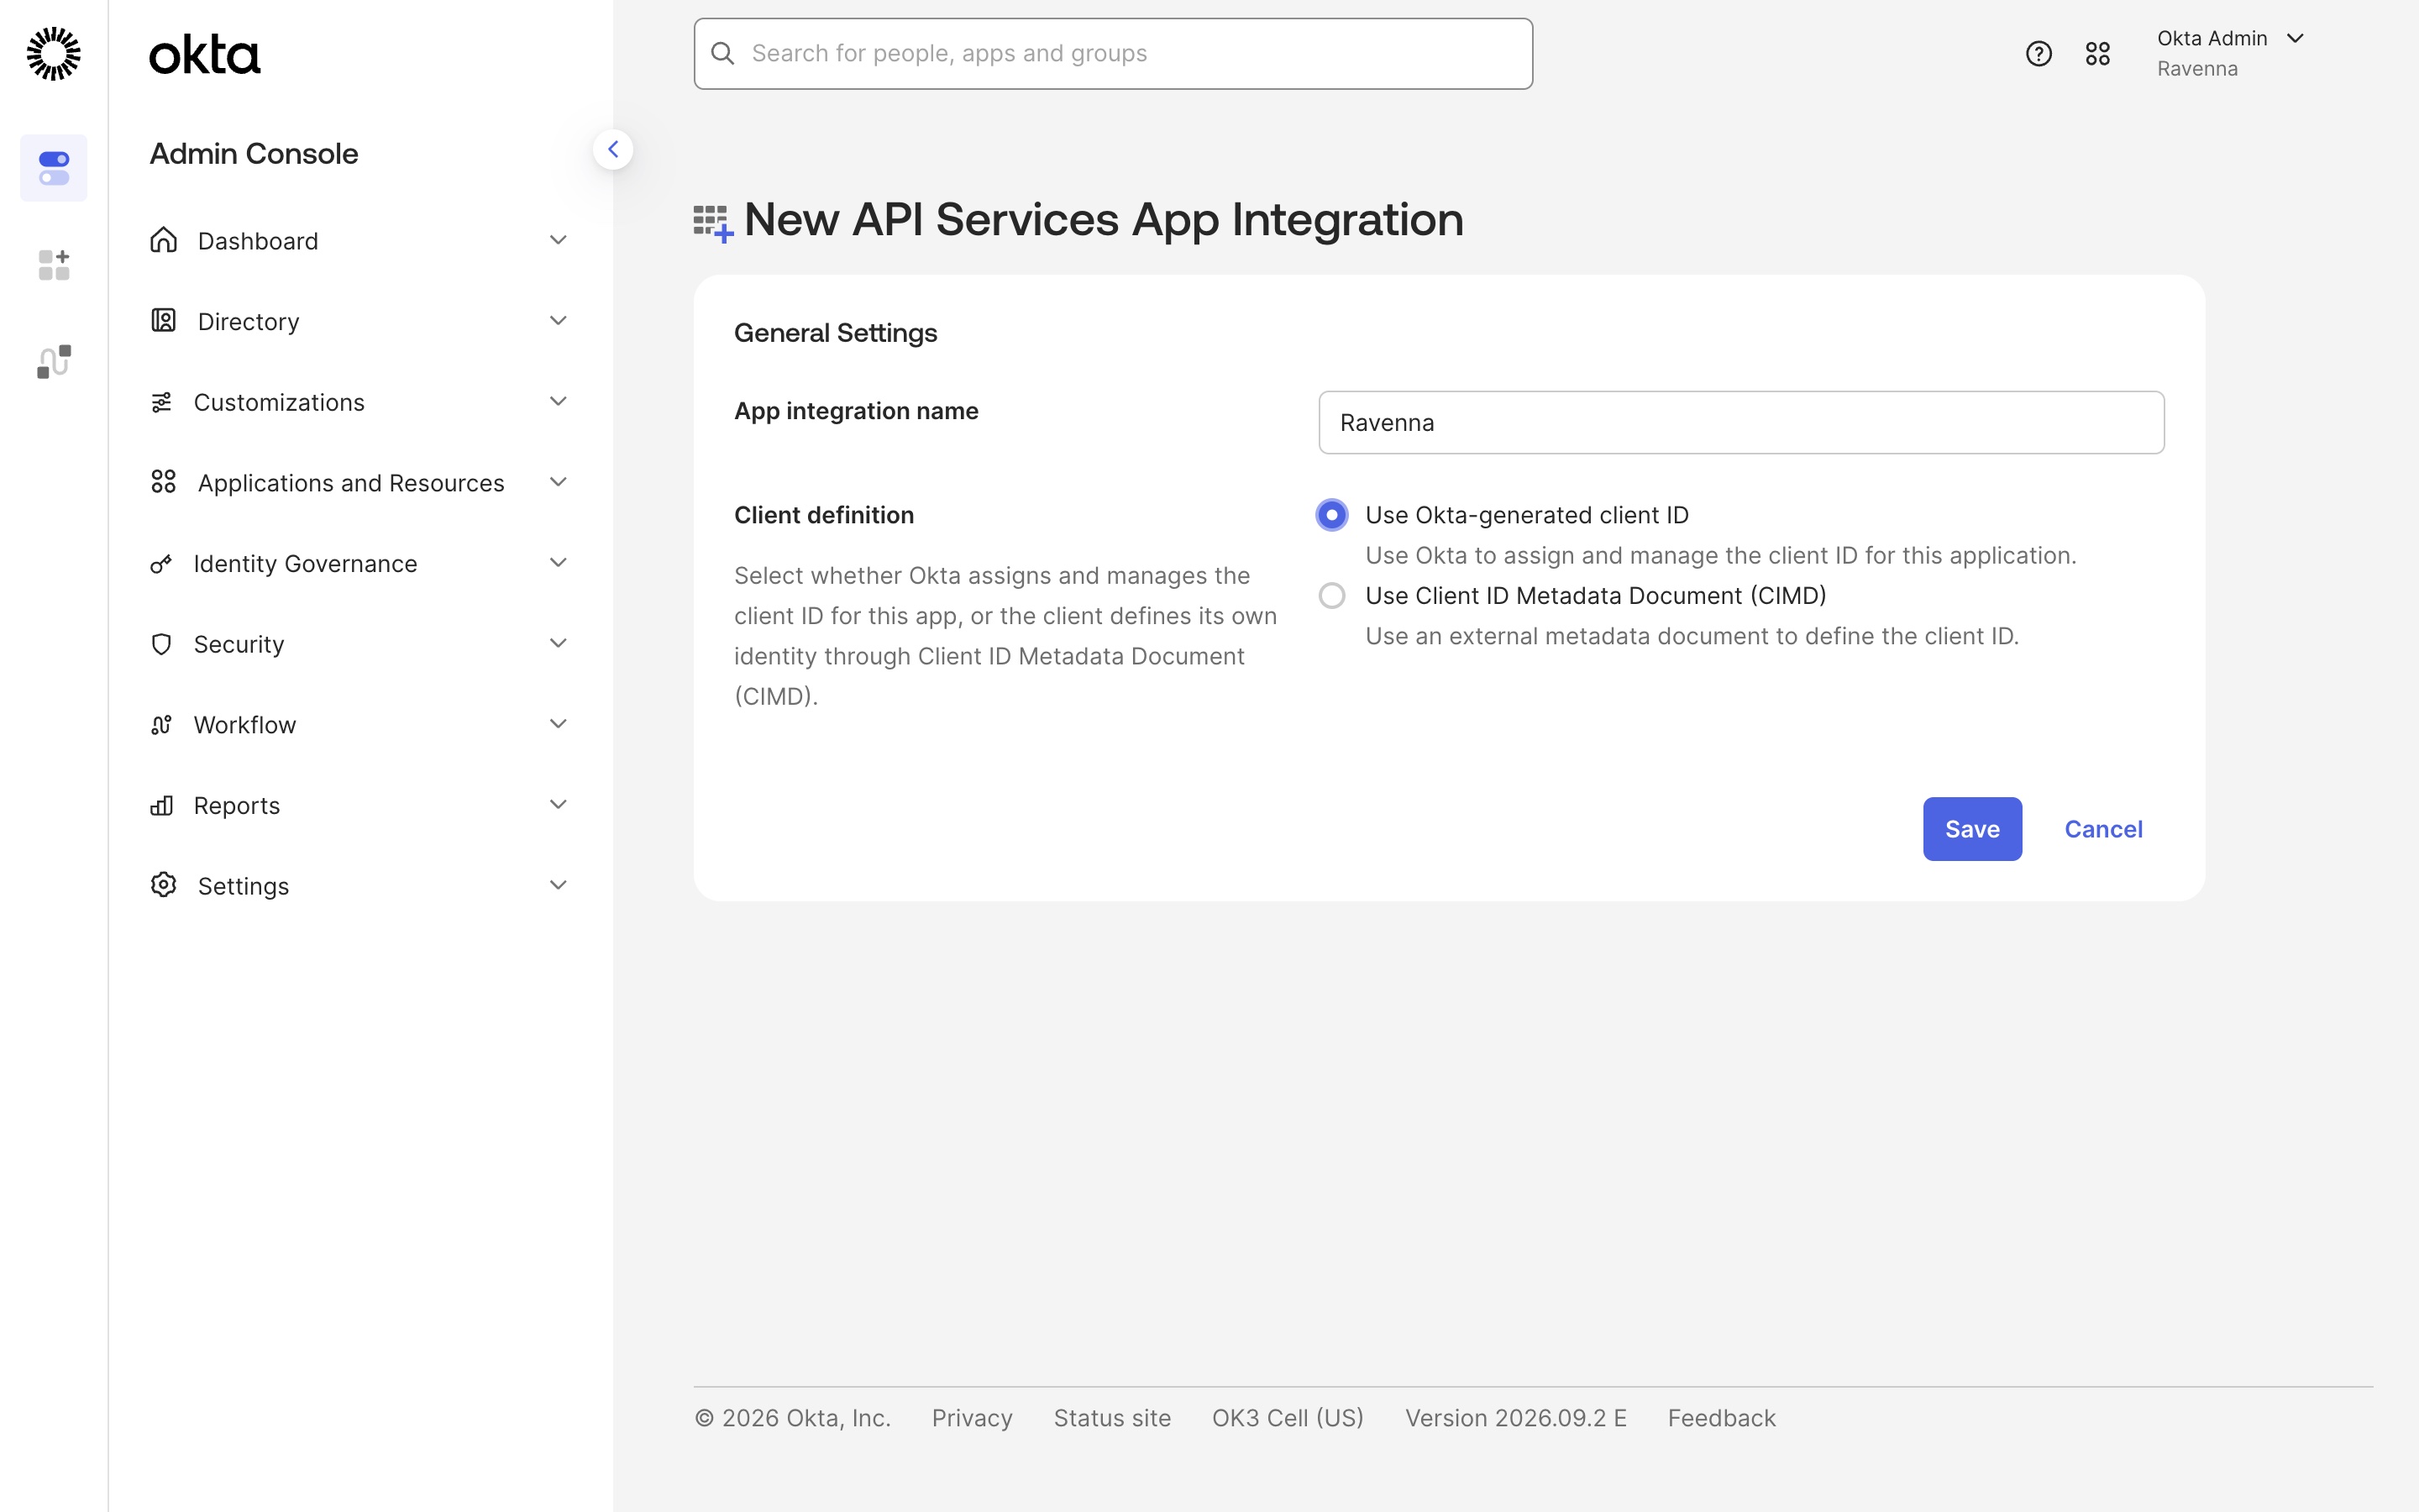Click the Applications and Resources four-circles icon
This screenshot has width=2419, height=1512.
163,482
